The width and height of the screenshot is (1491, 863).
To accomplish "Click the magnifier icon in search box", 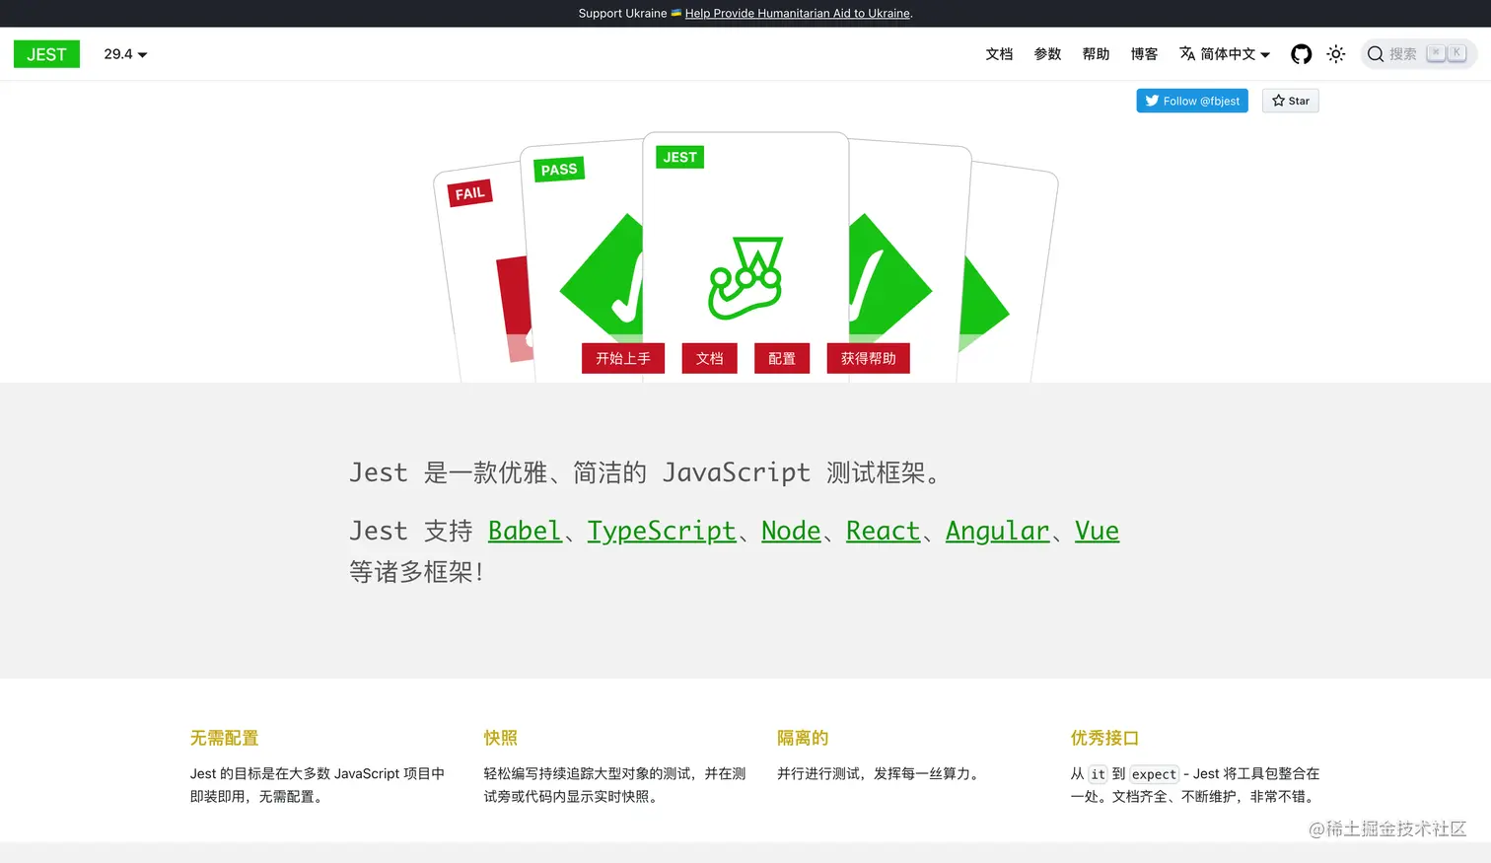I will click(1376, 54).
